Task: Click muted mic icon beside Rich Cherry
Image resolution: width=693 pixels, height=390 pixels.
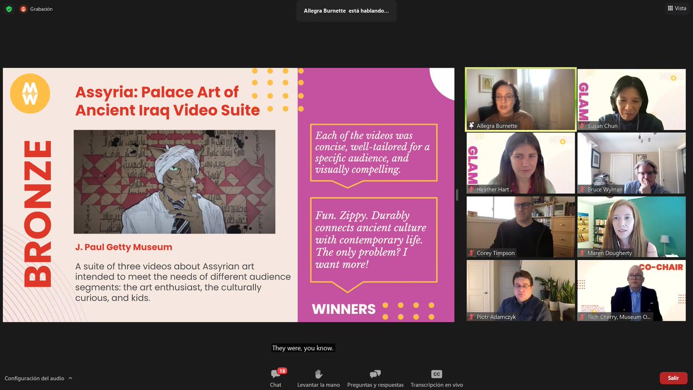Action: (x=582, y=317)
